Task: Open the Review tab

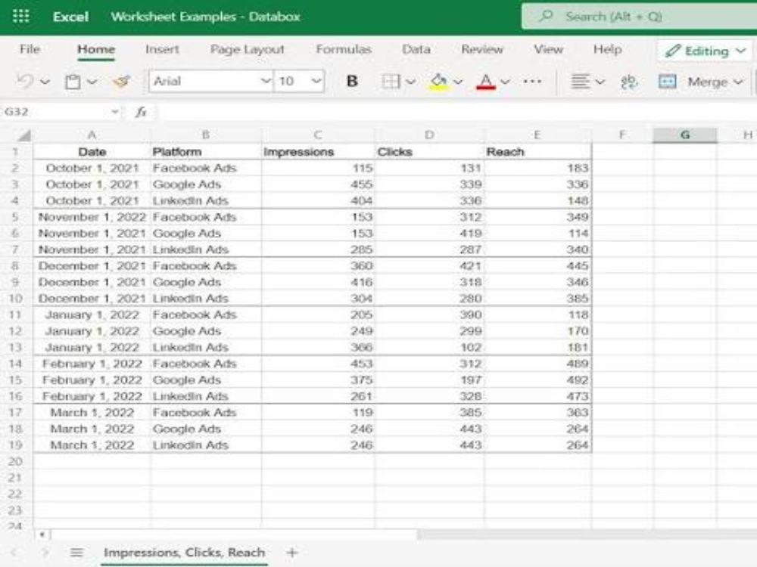Action: [x=481, y=49]
